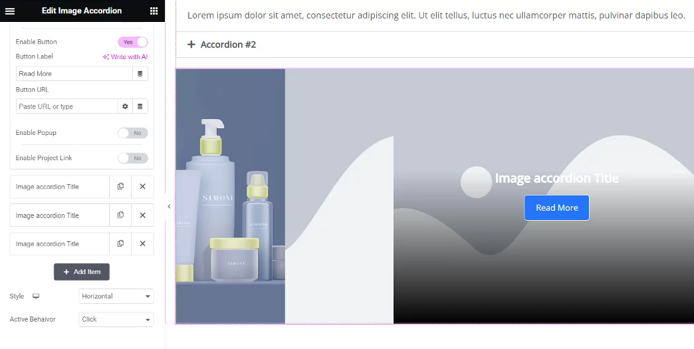694x349 pixels.
Task: Collapse the editor panel with arrow handle
Action: (169, 207)
